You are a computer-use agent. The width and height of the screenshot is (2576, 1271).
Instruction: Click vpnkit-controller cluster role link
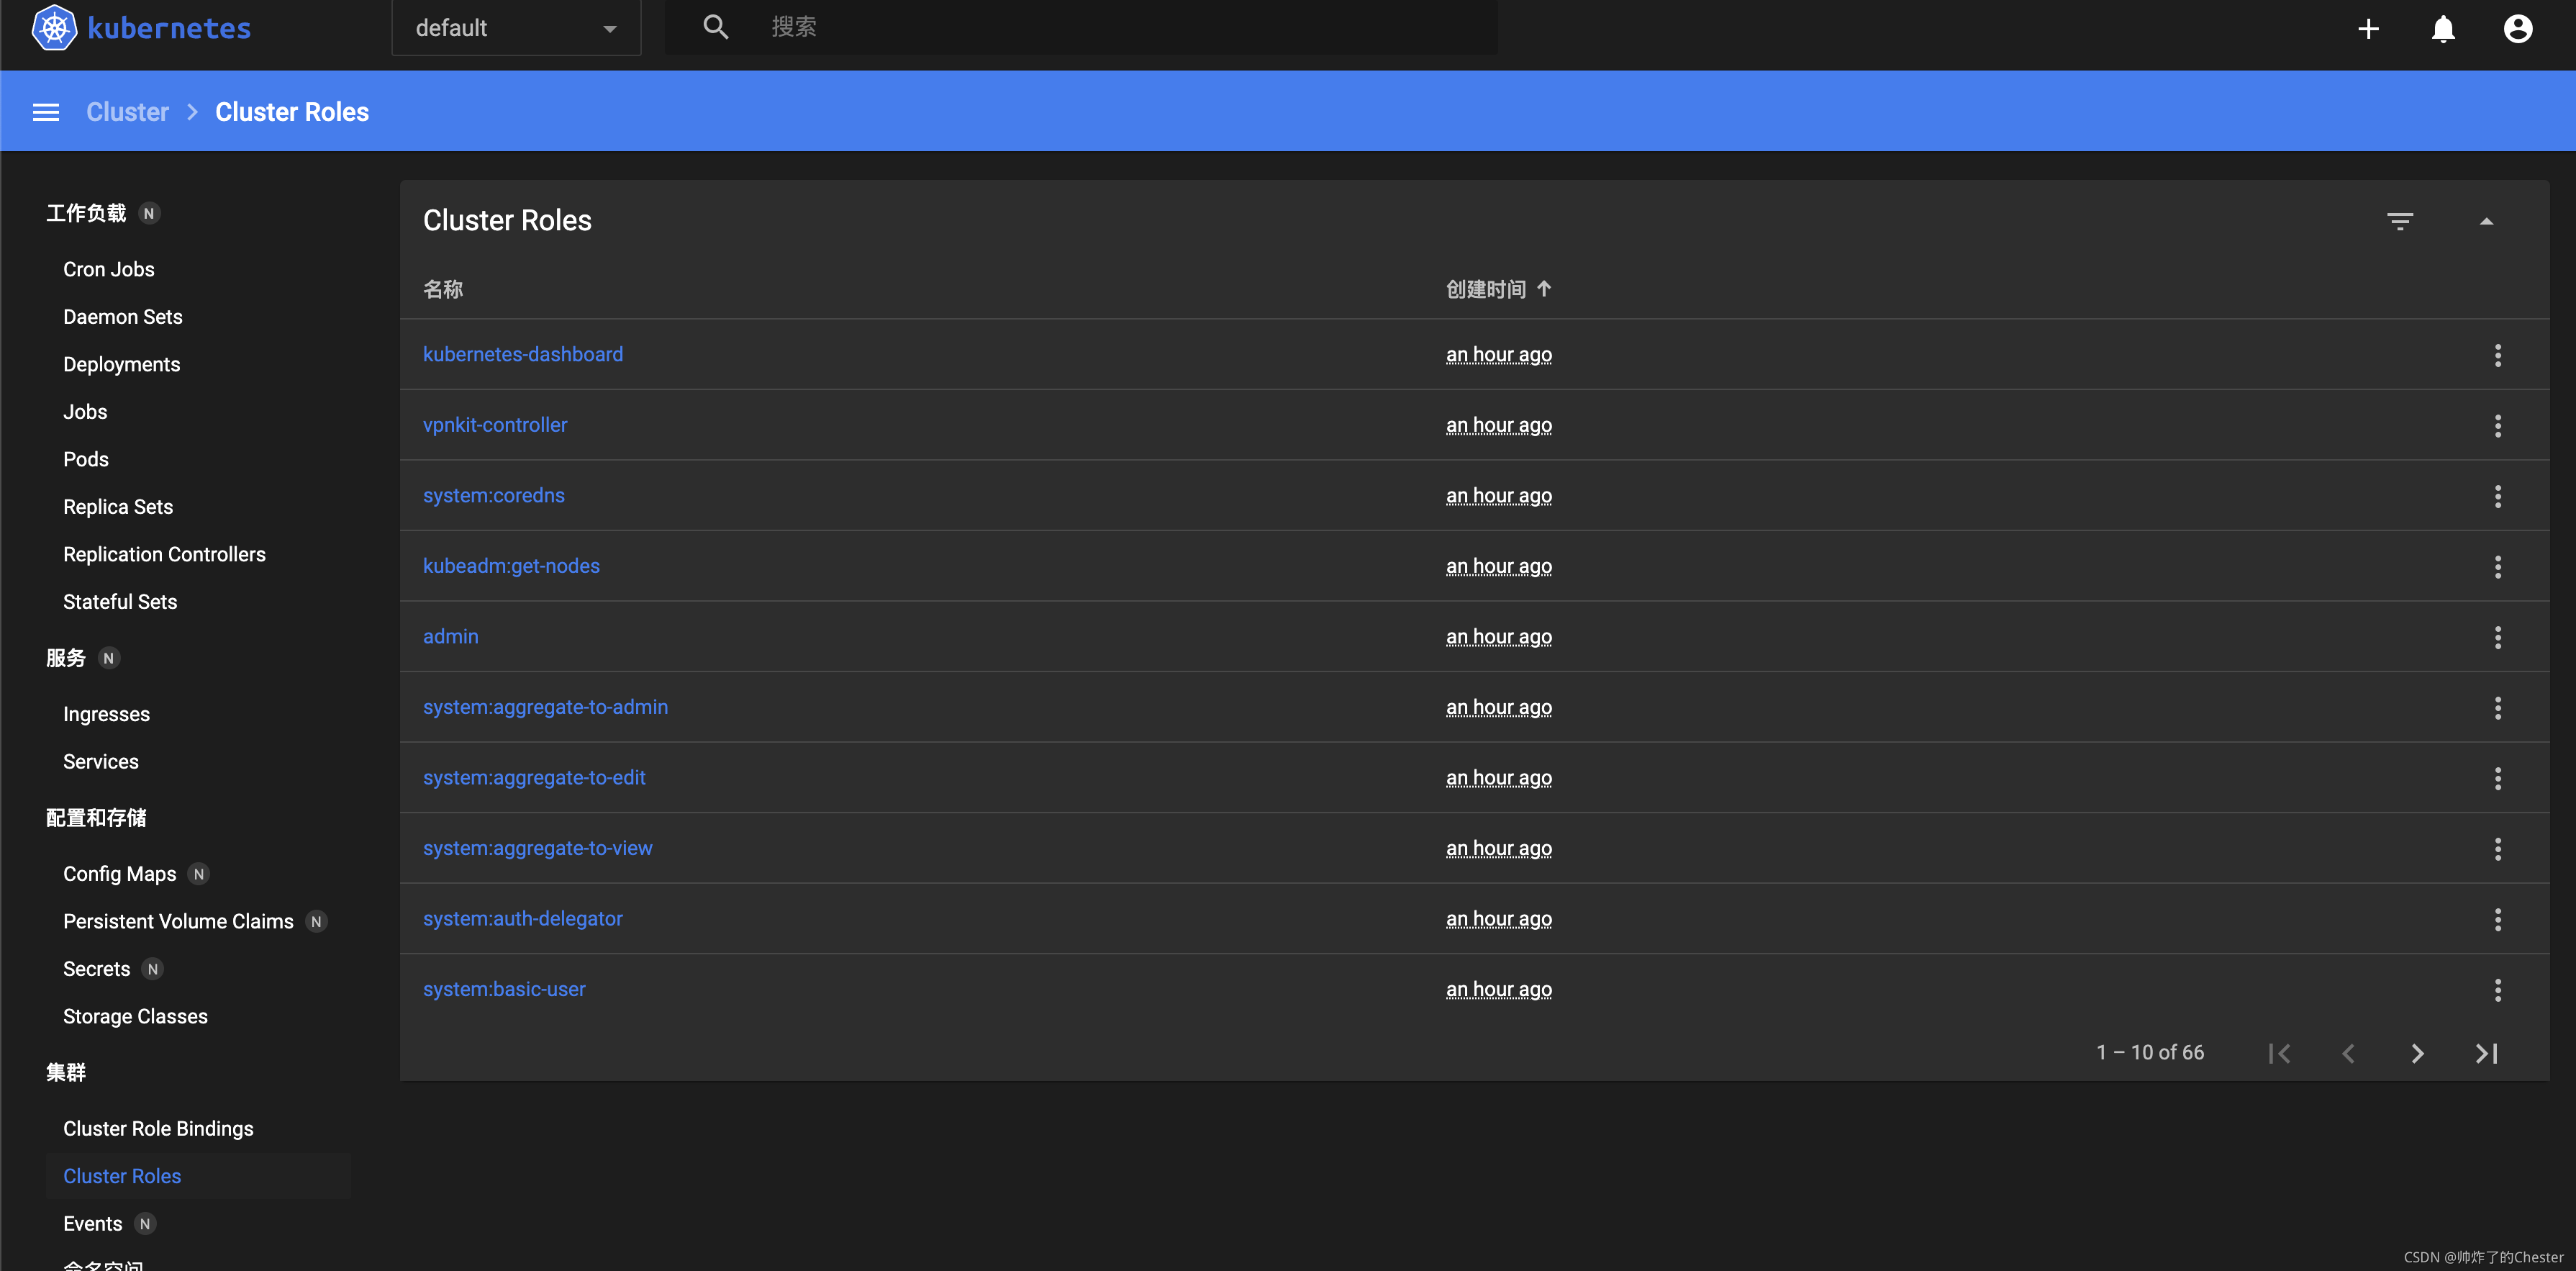point(494,424)
